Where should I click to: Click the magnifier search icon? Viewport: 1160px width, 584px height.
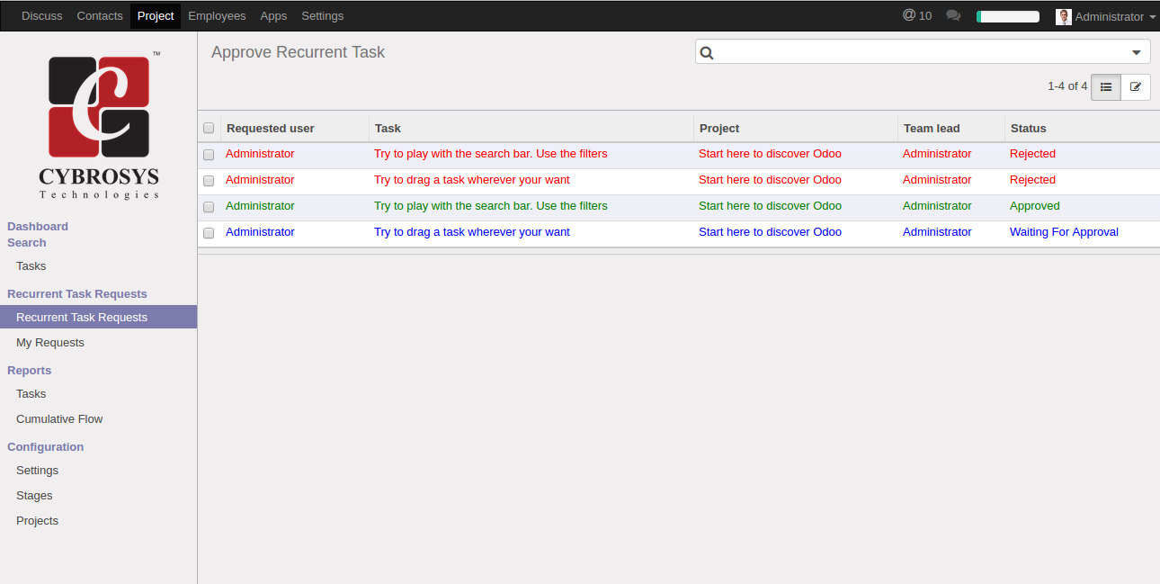[707, 53]
